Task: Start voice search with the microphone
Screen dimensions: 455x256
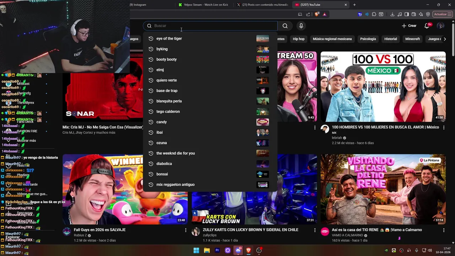Action: pyautogui.click(x=301, y=26)
